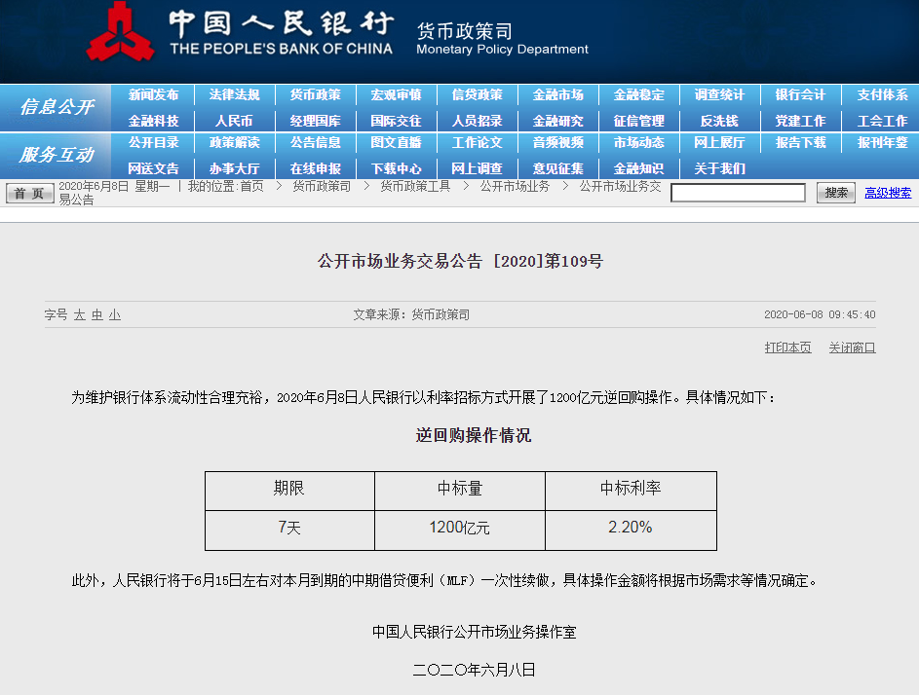Open the 新闻发布 menu item

pos(153,95)
